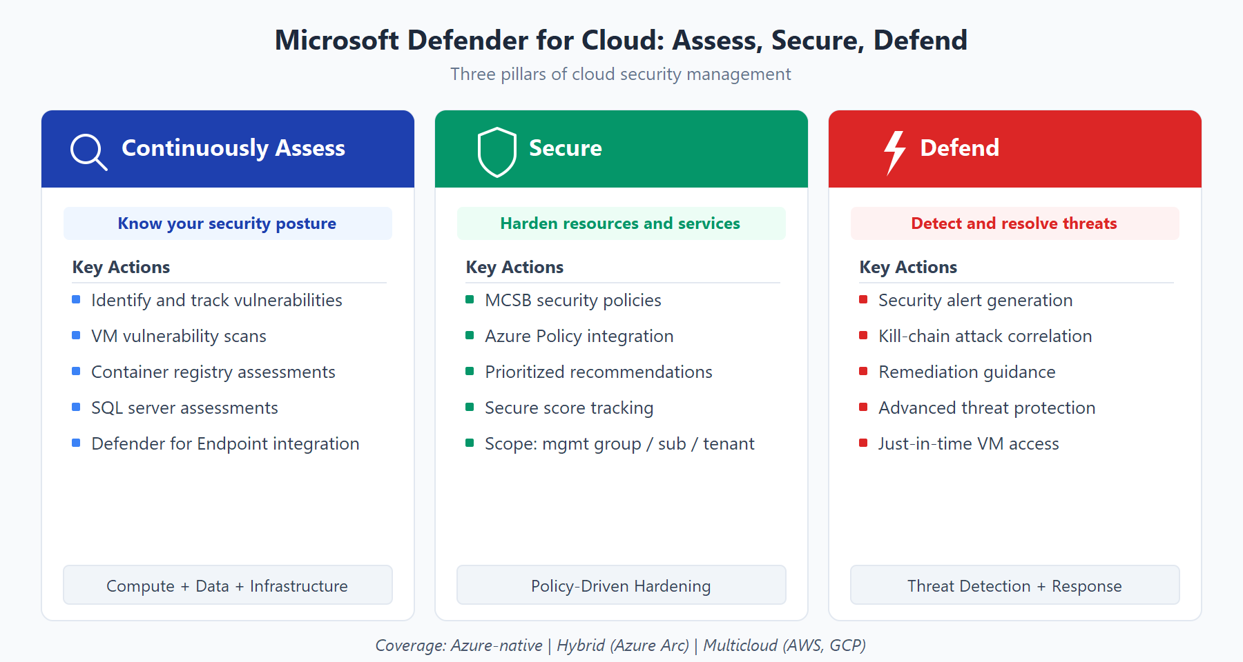Select 'Container registry assessments' item
1243x662 pixels.
[213, 372]
